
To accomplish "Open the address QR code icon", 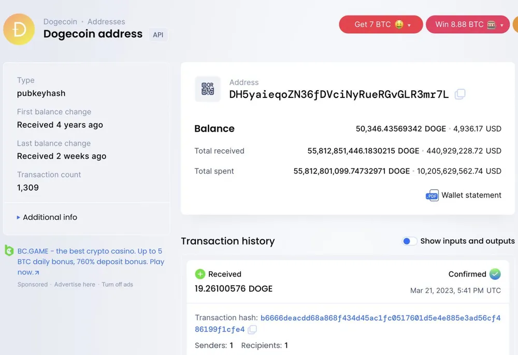I will 208,89.
